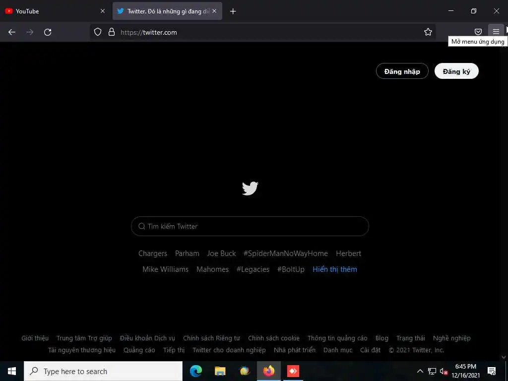Open Twitter cho doanh nghiệp link

click(229, 350)
